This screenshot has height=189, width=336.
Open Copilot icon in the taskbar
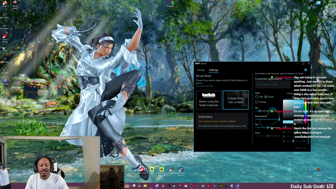(139, 186)
